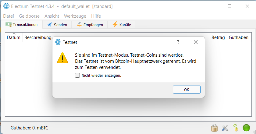The height and width of the screenshot is (134, 256).
Task: Click the question mark help button in dialog
Action: tap(178, 42)
